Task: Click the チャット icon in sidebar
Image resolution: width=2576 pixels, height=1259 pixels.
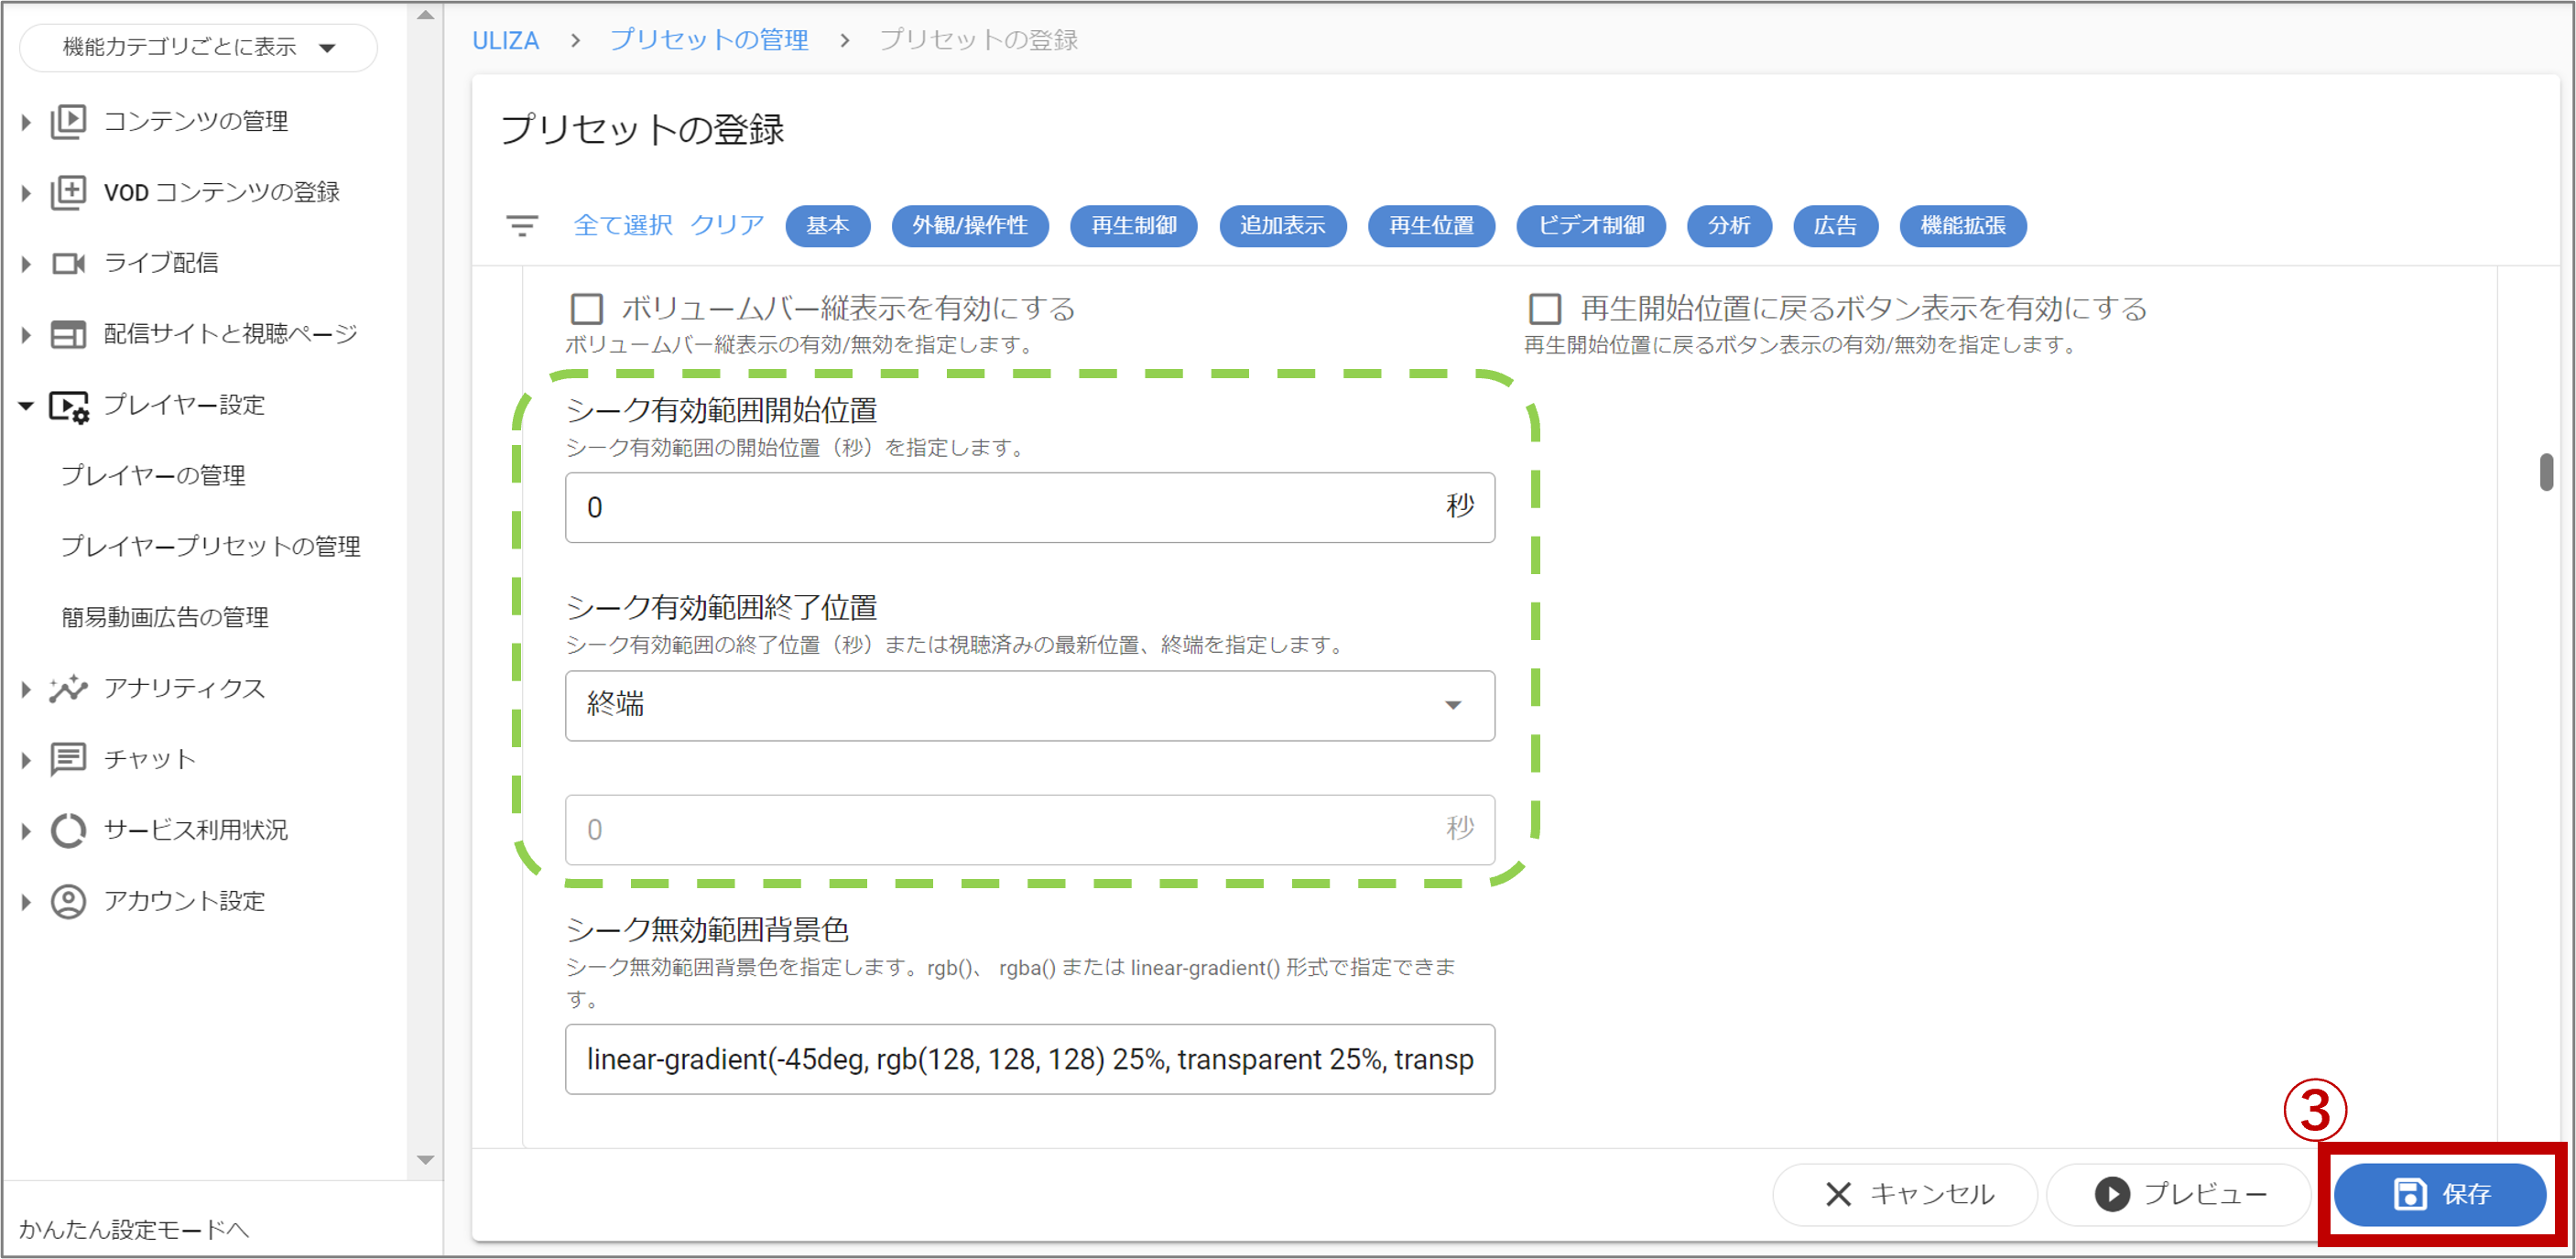Action: click(68, 759)
